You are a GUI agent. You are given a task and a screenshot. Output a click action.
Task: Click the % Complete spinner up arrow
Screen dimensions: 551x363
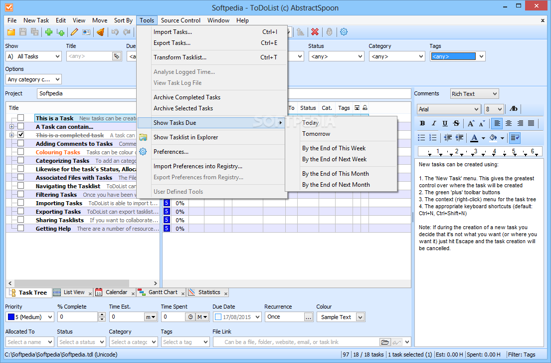point(102,315)
